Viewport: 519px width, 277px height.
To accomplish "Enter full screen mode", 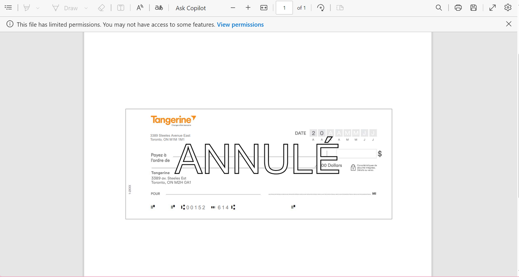I will click(x=493, y=8).
